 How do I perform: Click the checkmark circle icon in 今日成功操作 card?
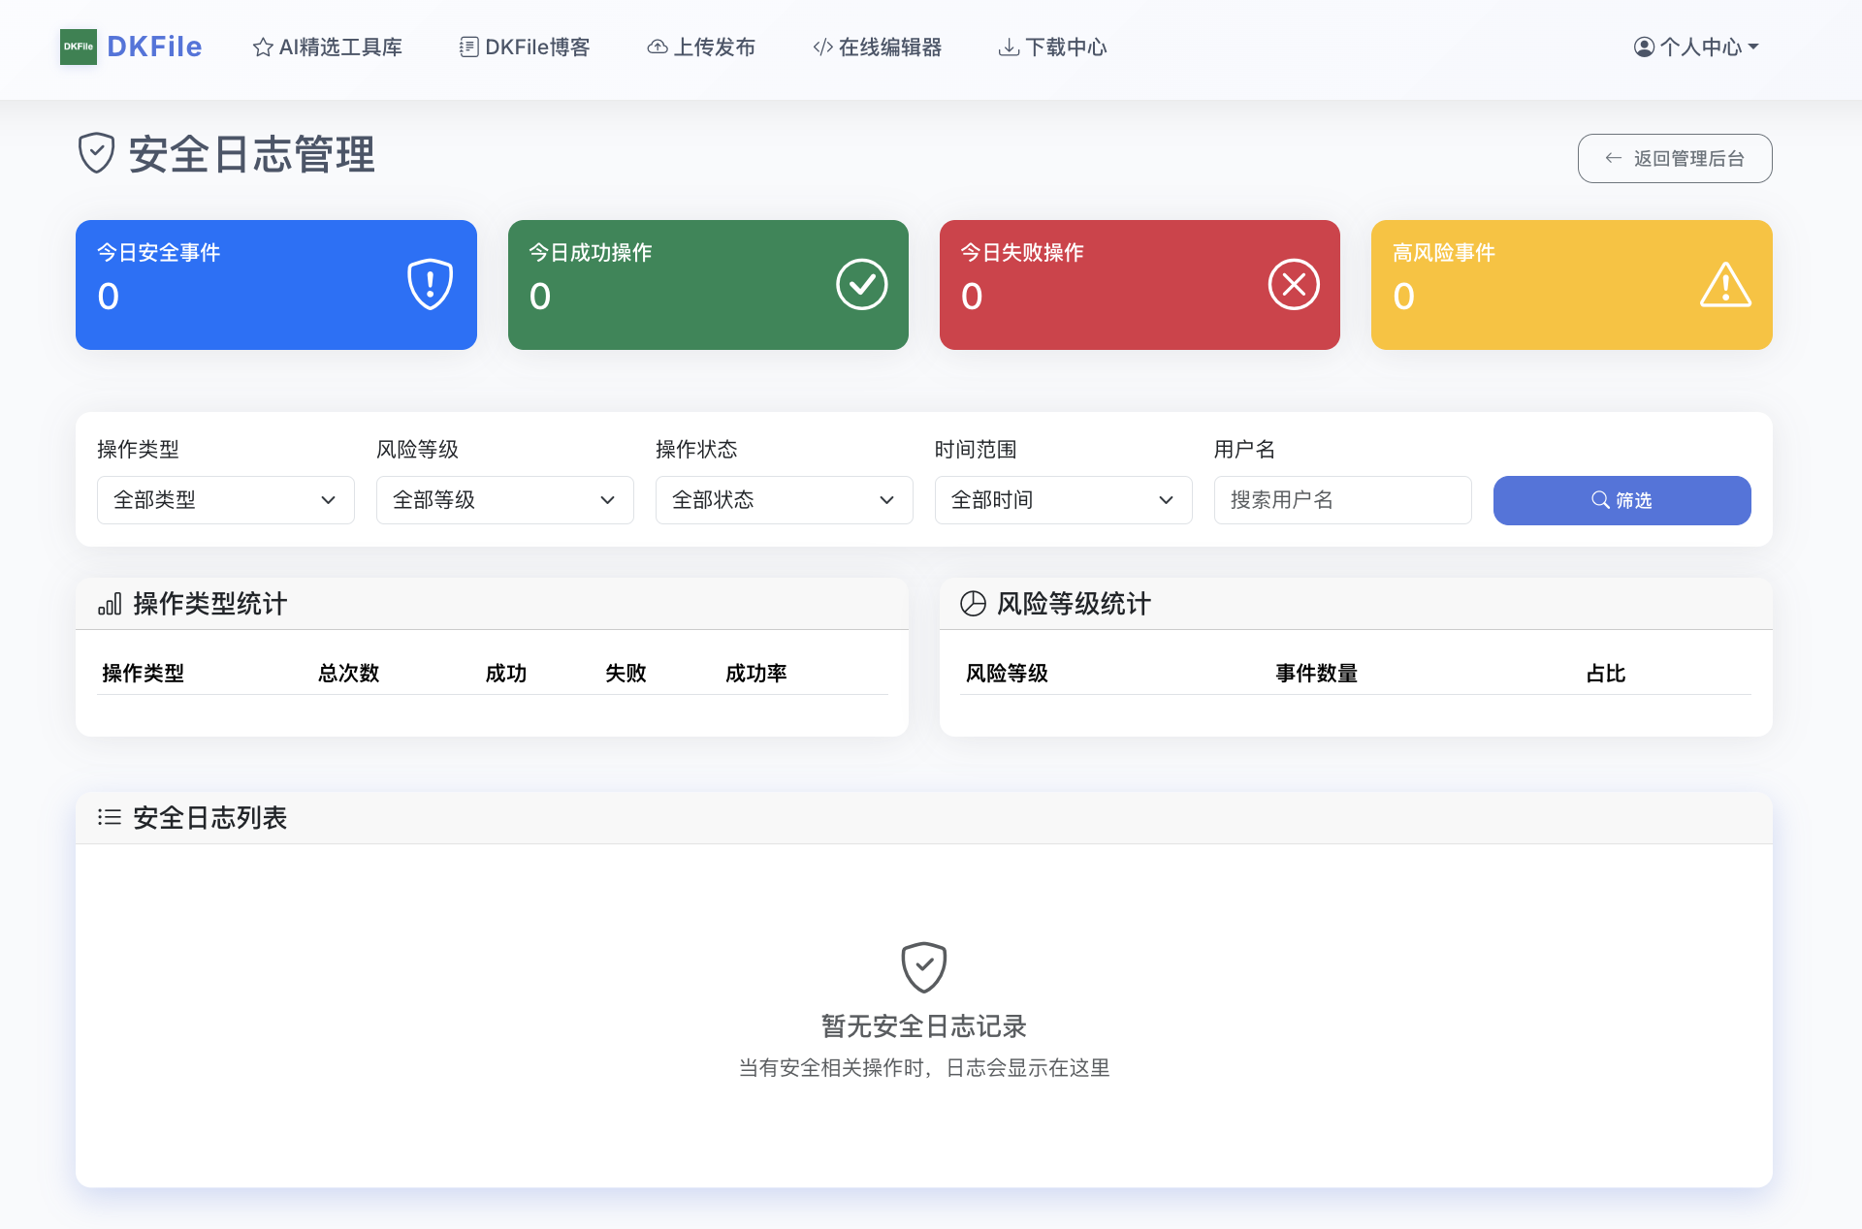point(861,284)
